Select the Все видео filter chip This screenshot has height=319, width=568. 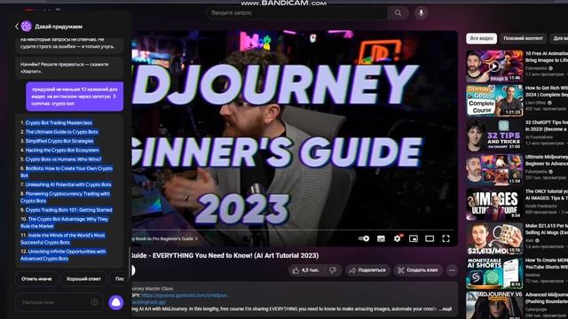(x=481, y=38)
